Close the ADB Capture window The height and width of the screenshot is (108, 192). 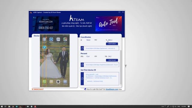(x=123, y=12)
